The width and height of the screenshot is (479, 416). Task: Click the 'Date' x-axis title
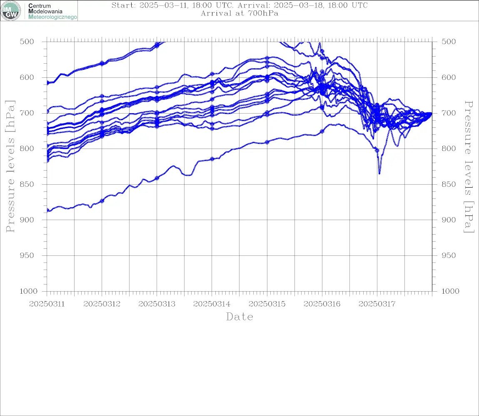(x=240, y=317)
